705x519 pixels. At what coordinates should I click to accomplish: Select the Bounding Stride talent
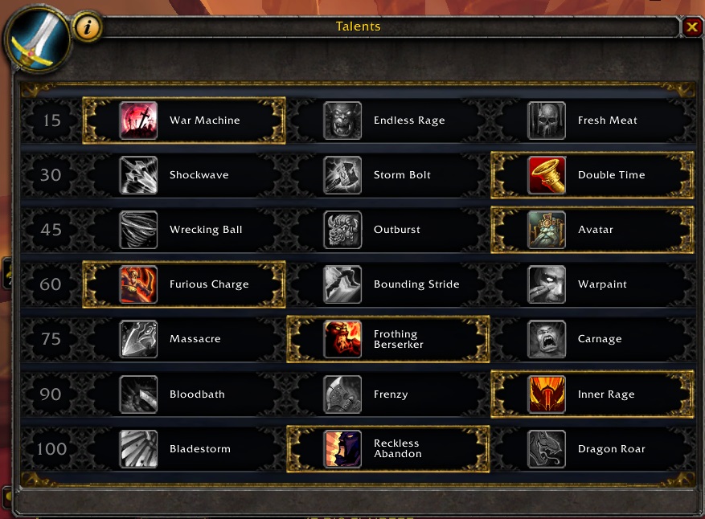tap(388, 284)
